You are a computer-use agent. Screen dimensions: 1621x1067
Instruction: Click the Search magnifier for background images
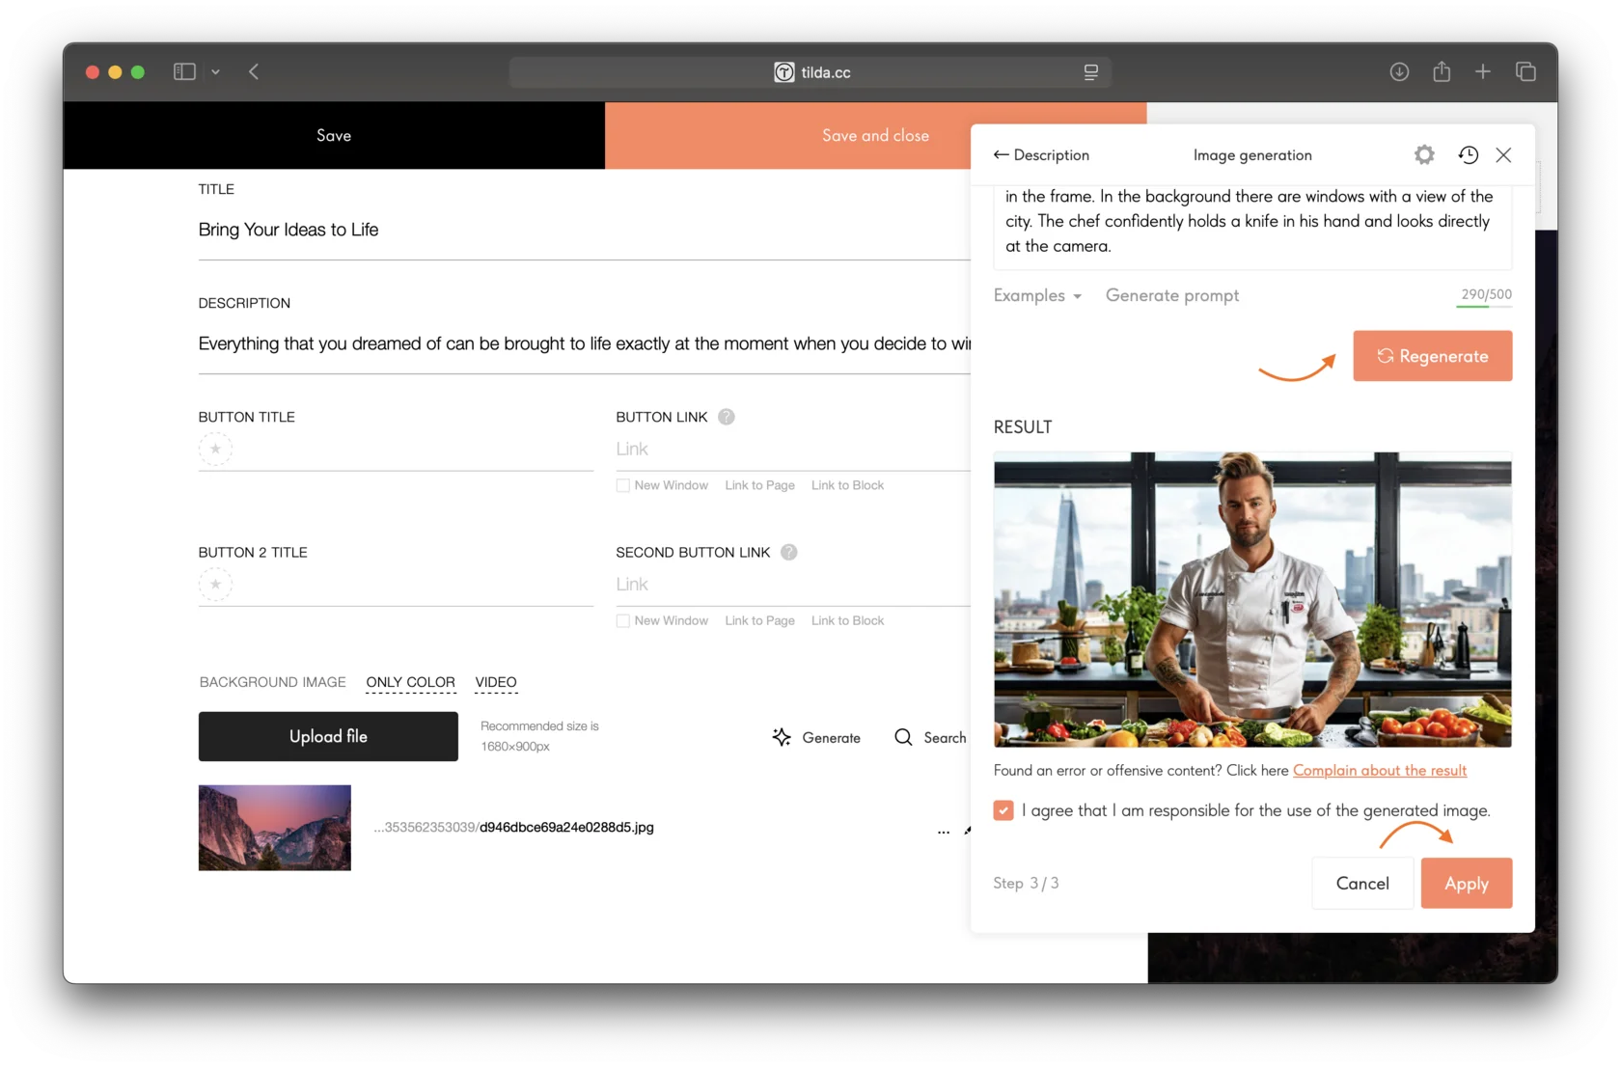[x=903, y=737]
